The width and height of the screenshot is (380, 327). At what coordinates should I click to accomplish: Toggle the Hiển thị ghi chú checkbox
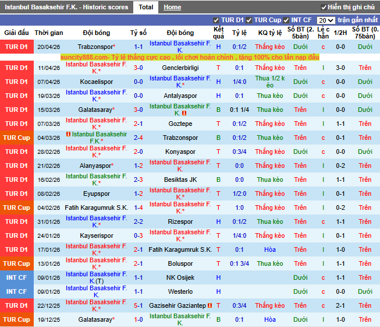(324, 8)
